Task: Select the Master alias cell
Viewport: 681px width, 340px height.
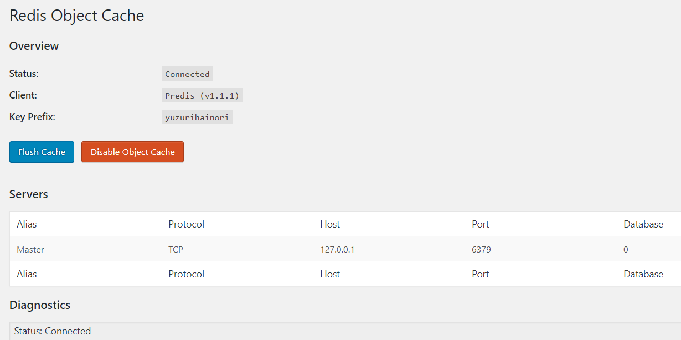Action: pyautogui.click(x=30, y=250)
